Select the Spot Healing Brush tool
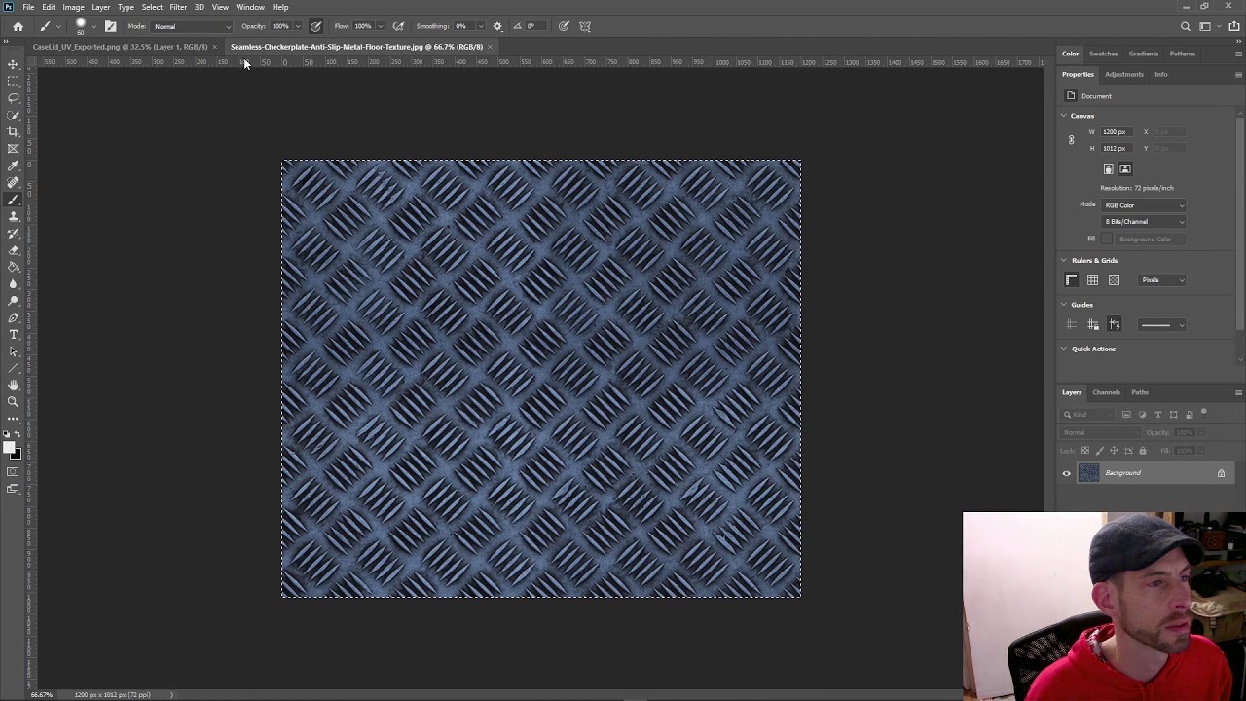 [x=13, y=182]
